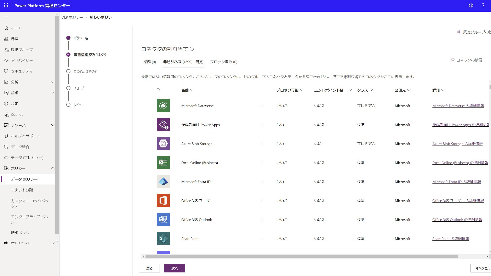
Task: Click the DLP ポリシー breadcrumb link
Action: (72, 17)
